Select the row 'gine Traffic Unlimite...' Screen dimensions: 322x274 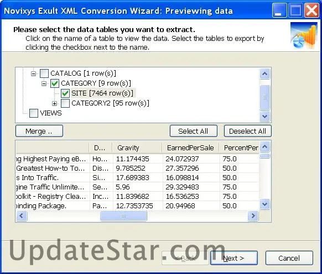(137, 187)
